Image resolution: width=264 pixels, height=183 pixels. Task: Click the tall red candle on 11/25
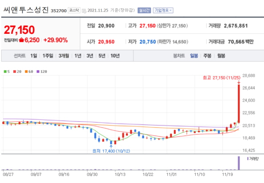pyautogui.click(x=239, y=103)
